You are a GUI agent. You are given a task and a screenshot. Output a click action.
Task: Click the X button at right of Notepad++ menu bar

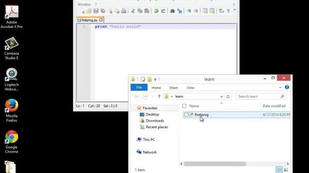point(234,4)
